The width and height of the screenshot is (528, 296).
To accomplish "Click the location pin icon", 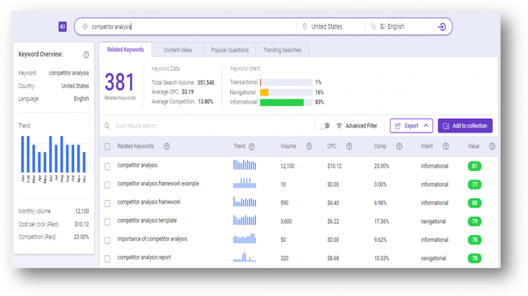I will coord(304,27).
